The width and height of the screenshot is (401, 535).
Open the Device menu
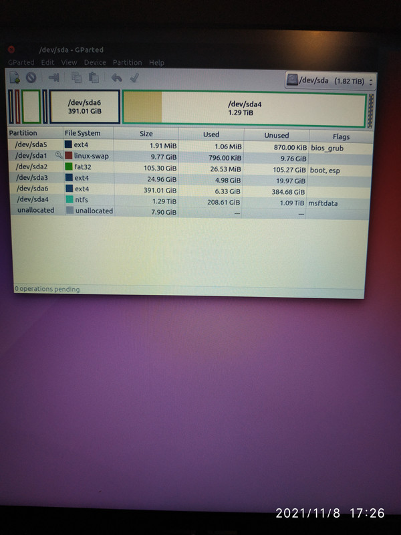click(x=95, y=62)
